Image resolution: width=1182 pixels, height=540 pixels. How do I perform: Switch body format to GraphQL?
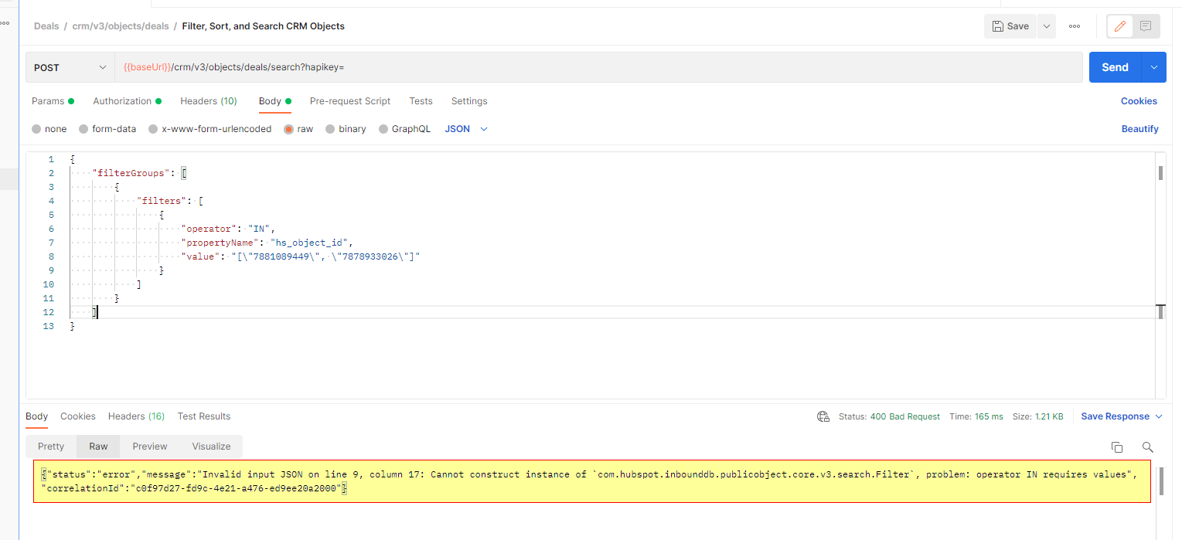(404, 128)
